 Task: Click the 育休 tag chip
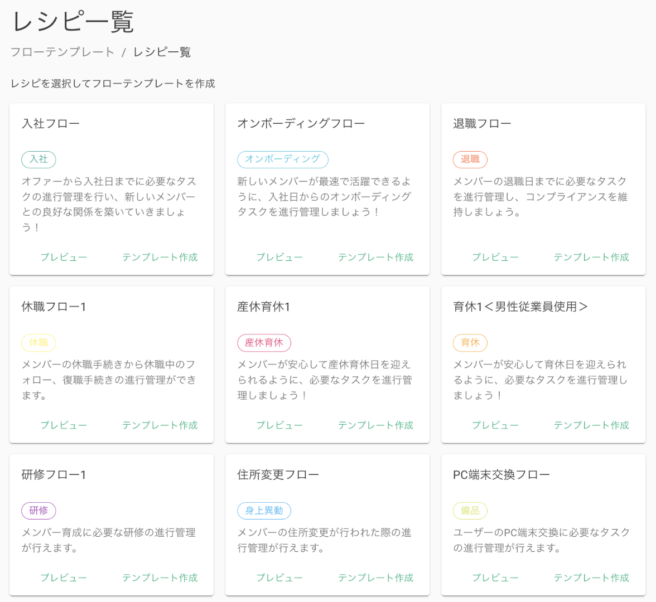[x=470, y=343]
